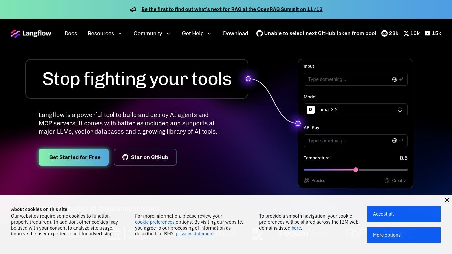Viewport: 452px width, 254px height.
Task: Accept all cookies
Action: tap(404, 214)
